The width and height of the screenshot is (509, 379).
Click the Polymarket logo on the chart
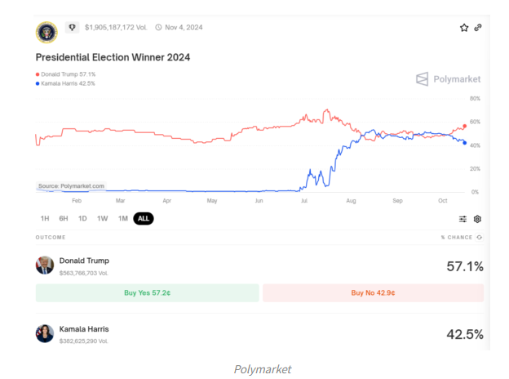point(448,79)
